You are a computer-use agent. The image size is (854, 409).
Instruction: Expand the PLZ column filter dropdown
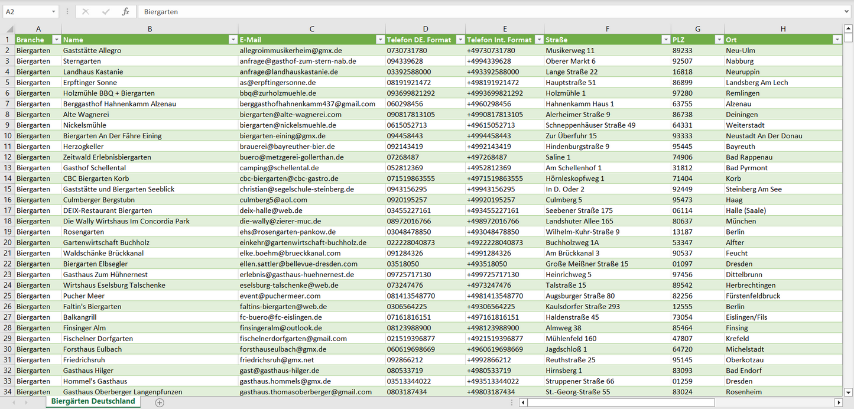[x=719, y=40]
